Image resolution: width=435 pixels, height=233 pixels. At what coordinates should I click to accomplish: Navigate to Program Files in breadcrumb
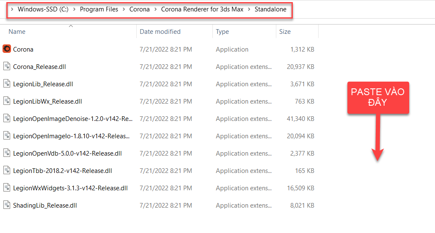tap(99, 9)
